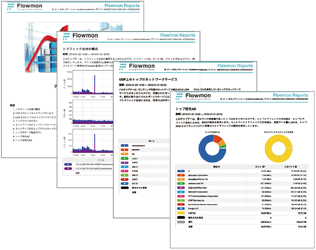The height and width of the screenshot is (250, 316).
Task: Click the purple source badge 2 under ソース
Action: click(68, 168)
